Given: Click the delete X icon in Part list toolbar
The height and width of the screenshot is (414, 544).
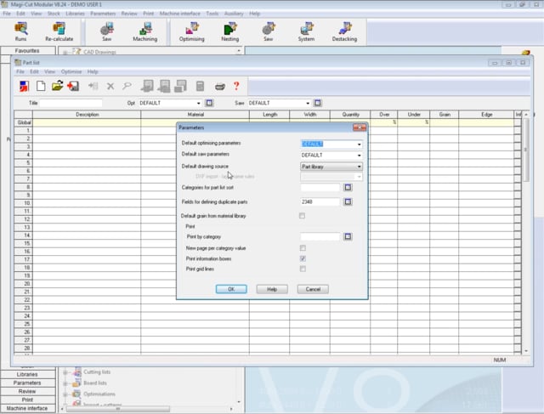Looking at the screenshot, I should (110, 86).
